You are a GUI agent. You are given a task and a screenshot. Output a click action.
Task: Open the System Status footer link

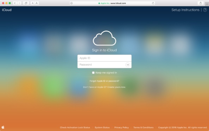click(102, 127)
